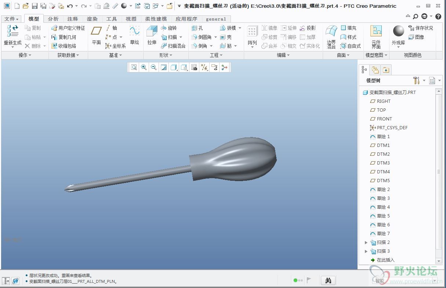This screenshot has width=446, height=288.
Task: Expand the Surfaces (曲面) group dropdown
Action: click(344, 55)
